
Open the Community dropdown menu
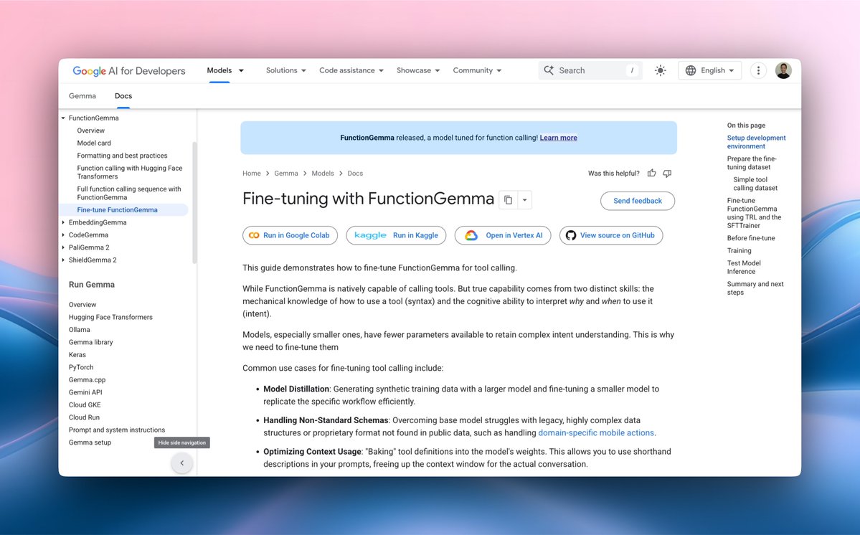(477, 70)
